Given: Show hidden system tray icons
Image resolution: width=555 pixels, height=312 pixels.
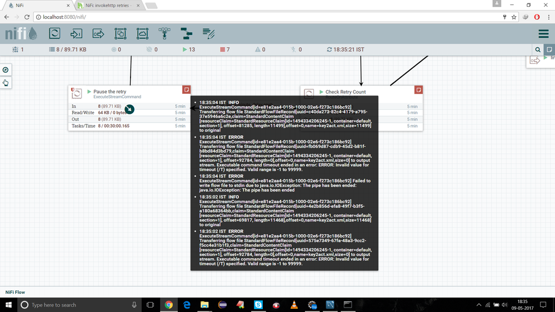Looking at the screenshot, I should click(x=478, y=305).
